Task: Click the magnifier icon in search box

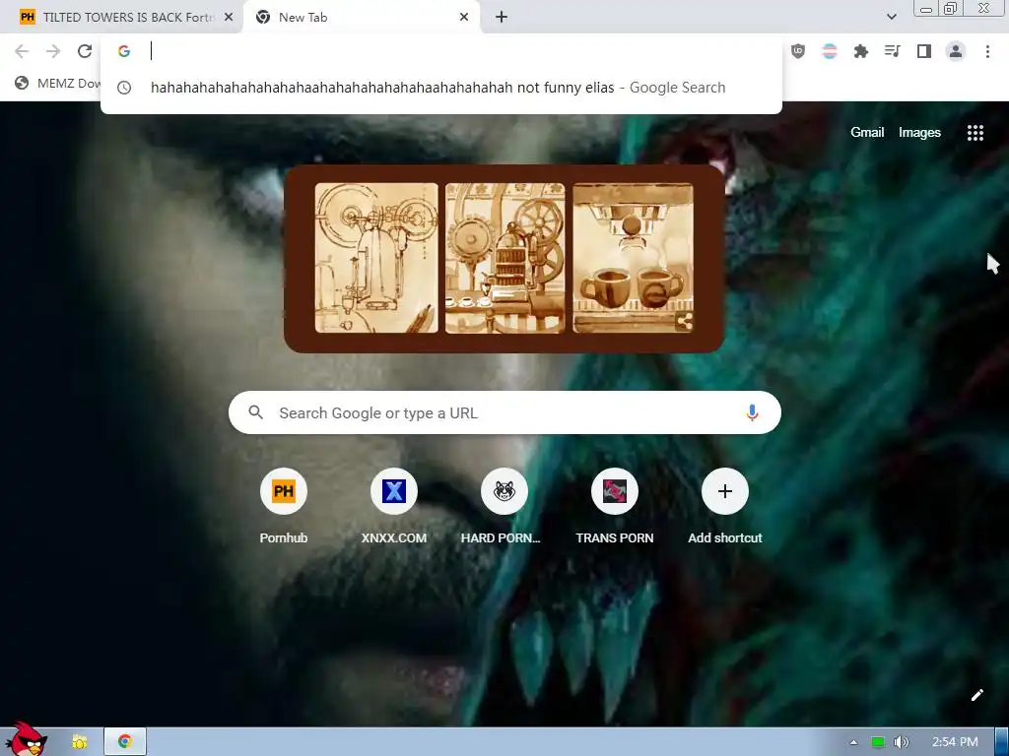Action: [x=255, y=412]
